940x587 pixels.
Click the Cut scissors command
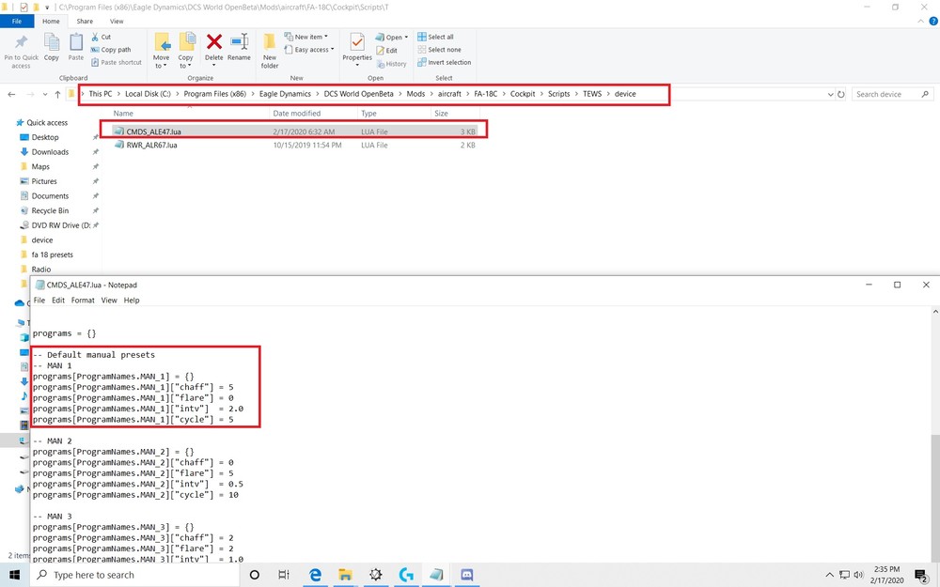pyautogui.click(x=101, y=37)
